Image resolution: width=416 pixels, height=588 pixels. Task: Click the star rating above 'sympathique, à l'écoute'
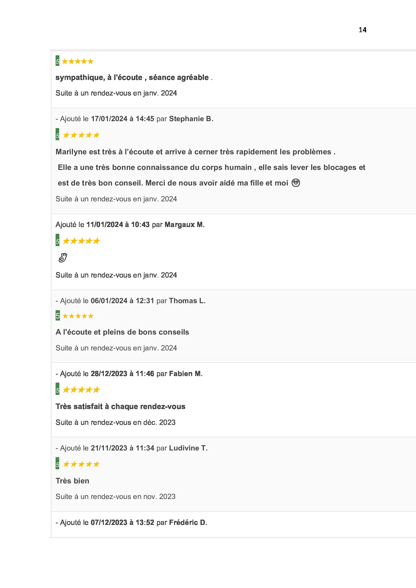77,61
